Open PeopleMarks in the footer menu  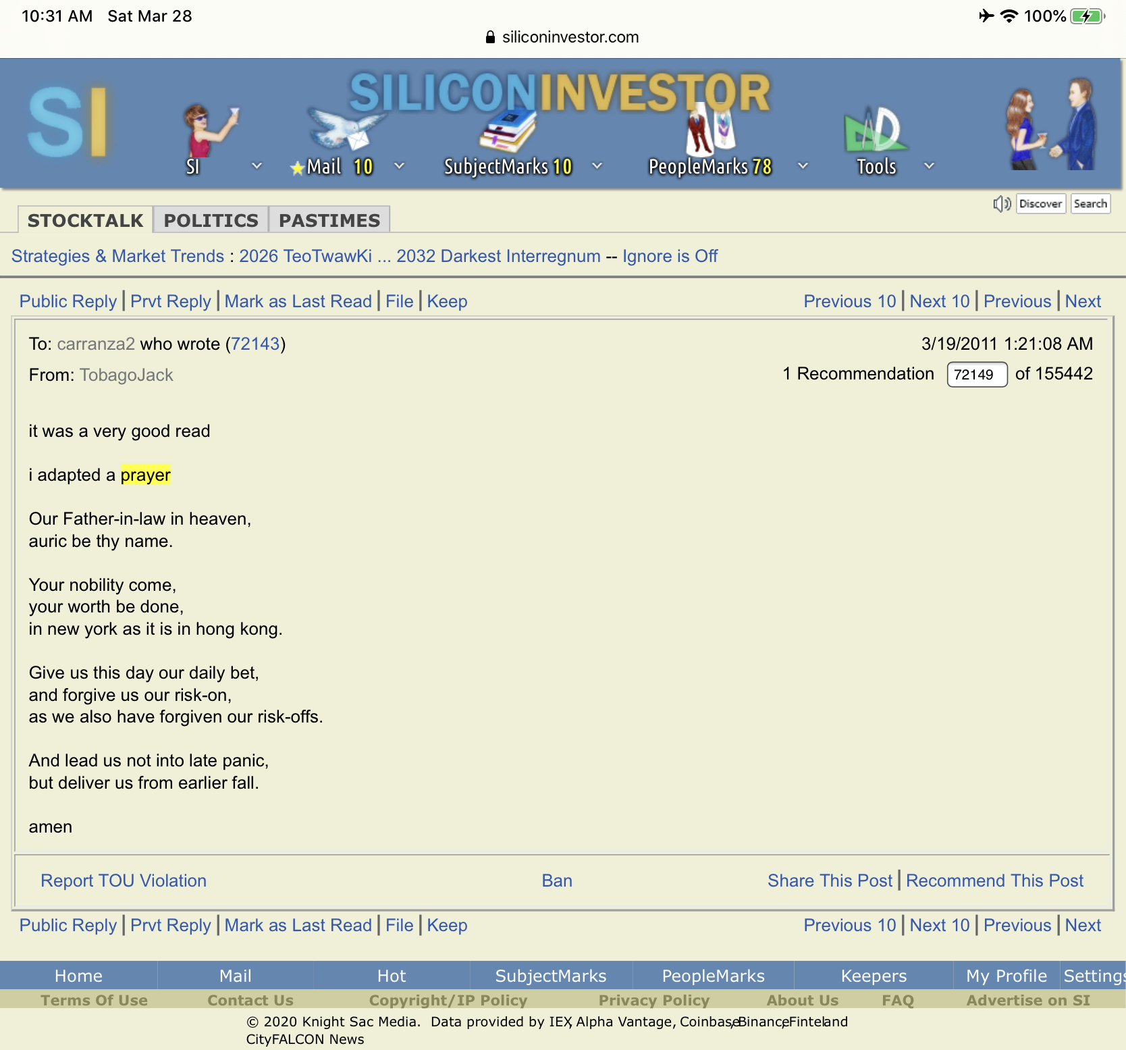[x=714, y=976]
